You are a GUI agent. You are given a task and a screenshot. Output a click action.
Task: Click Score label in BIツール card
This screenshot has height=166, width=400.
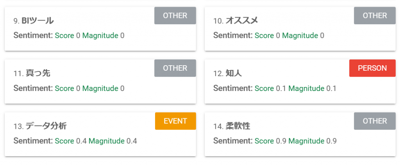(64, 36)
